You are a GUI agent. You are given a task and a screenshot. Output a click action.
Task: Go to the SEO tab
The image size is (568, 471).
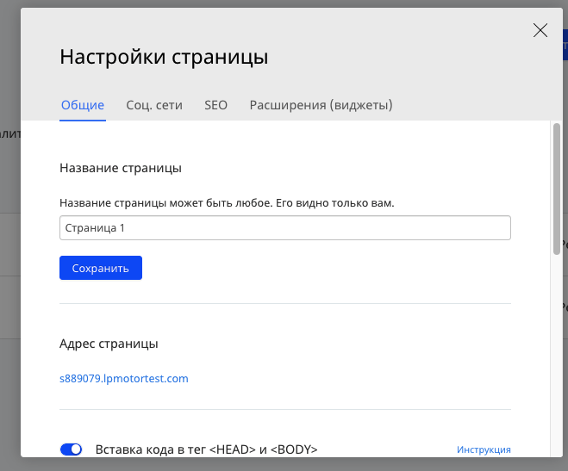[215, 105]
